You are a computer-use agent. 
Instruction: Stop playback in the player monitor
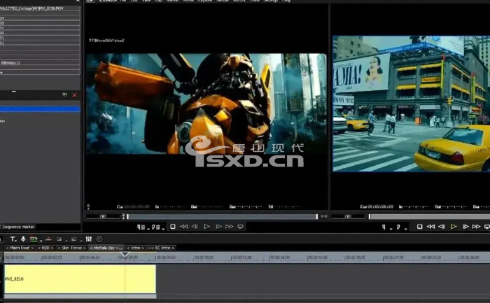coord(172,227)
